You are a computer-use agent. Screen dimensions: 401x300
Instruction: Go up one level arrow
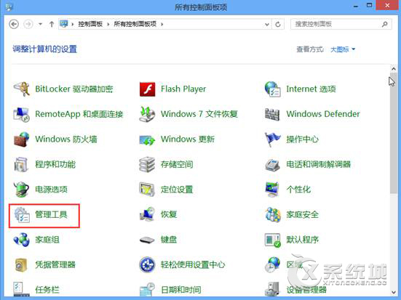tap(52, 24)
